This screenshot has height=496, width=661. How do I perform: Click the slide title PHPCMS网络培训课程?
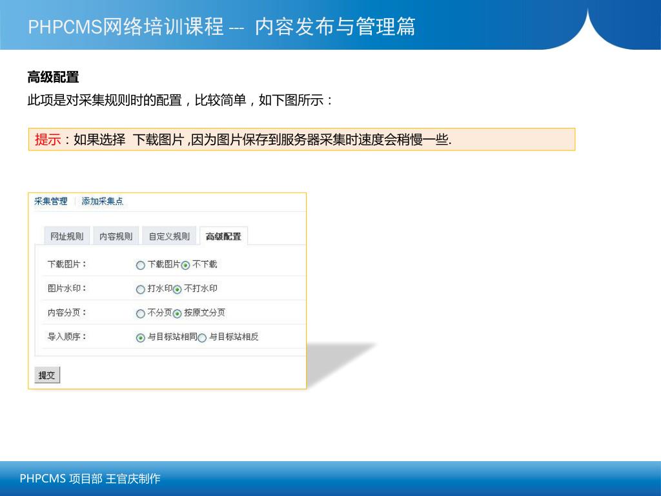[126, 26]
